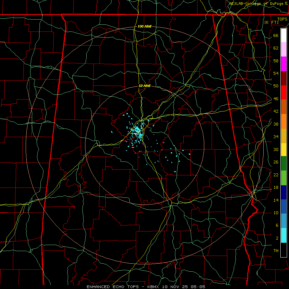The height and width of the screenshot is (289, 289).
Task: Click the "62" legend value
Action: coord(276,48)
